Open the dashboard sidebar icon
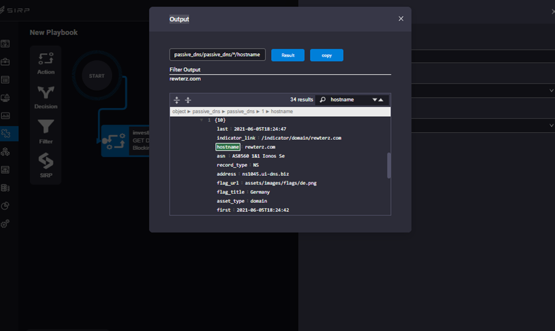Image resolution: width=555 pixels, height=331 pixels. point(5,44)
